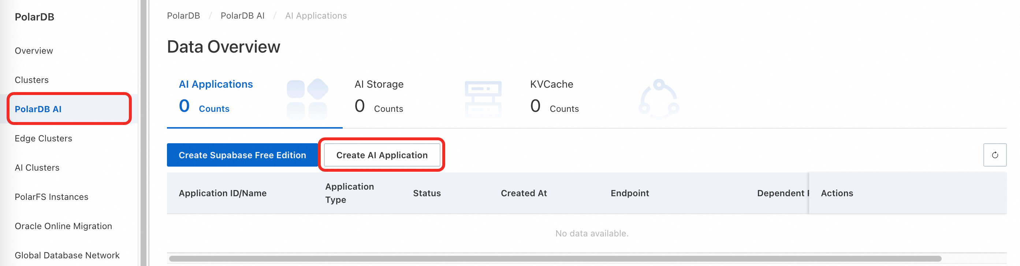Viewport: 1020px width, 266px height.
Task: Click Create Supabase Free Edition button
Action: pyautogui.click(x=242, y=155)
